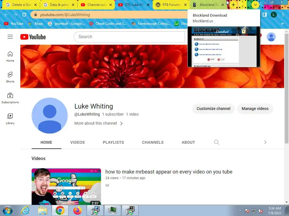This screenshot has height=216, width=289.
Task: Reload the page with the refresh button
Action: 24,15
